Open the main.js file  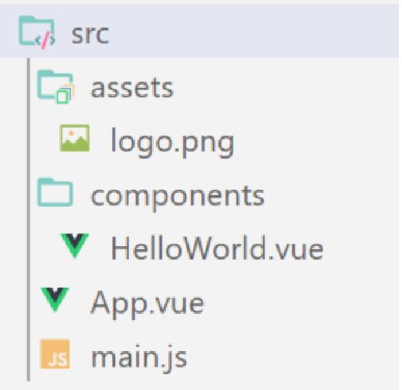139,357
